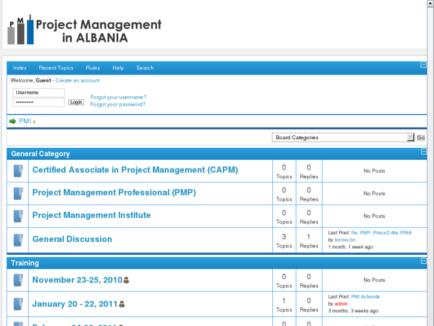Click the '1 Replies' count for General Discussion
This screenshot has height=326, width=434.
pos(309,240)
